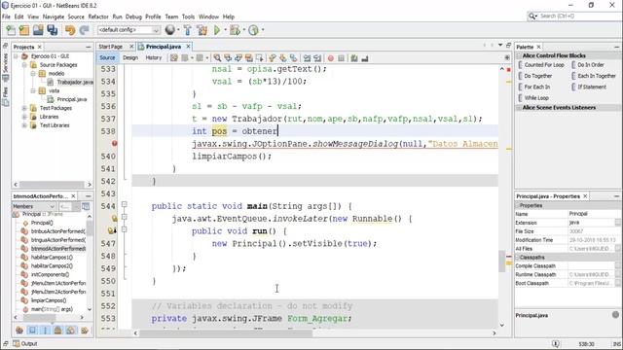Toggle Show Inner Classes filter icon in Navigator

(71, 330)
